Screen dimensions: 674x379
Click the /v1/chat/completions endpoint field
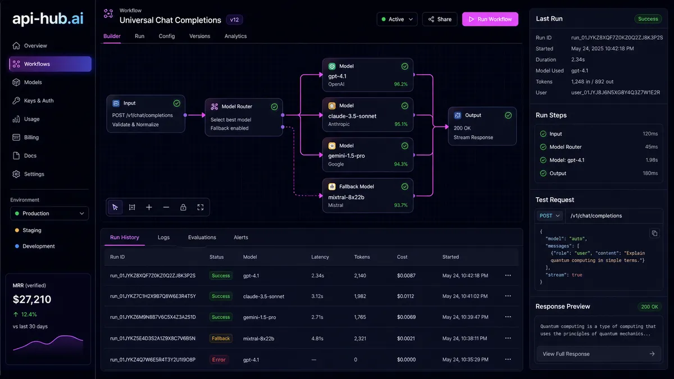click(614, 216)
